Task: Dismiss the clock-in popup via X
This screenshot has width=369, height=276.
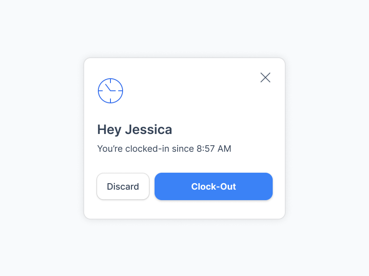Action: [x=265, y=77]
